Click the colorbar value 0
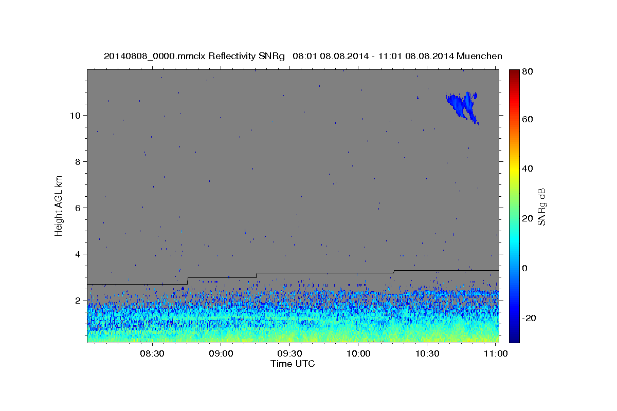Viewport: 617px width, 411px height. tap(525, 268)
